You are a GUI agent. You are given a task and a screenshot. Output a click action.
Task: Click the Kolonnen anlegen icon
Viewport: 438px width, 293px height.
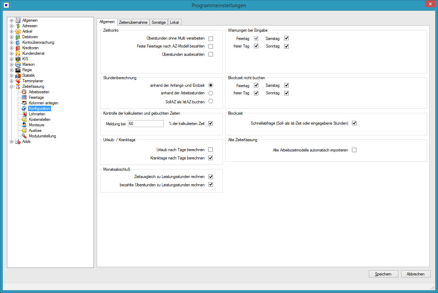coord(24,103)
